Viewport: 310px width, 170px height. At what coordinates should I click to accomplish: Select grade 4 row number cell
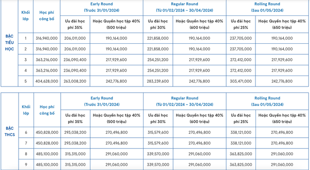[x=26, y=70]
